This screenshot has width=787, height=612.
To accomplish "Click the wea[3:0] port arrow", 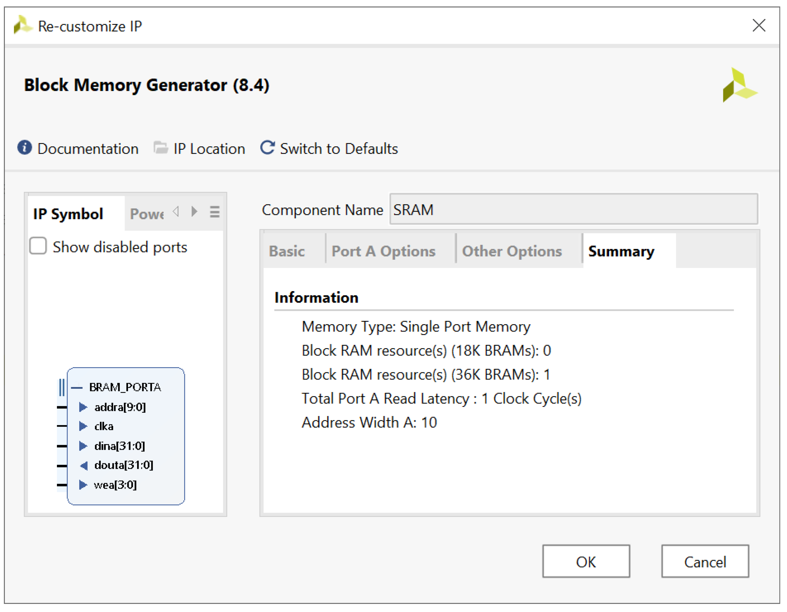I will click(83, 485).
